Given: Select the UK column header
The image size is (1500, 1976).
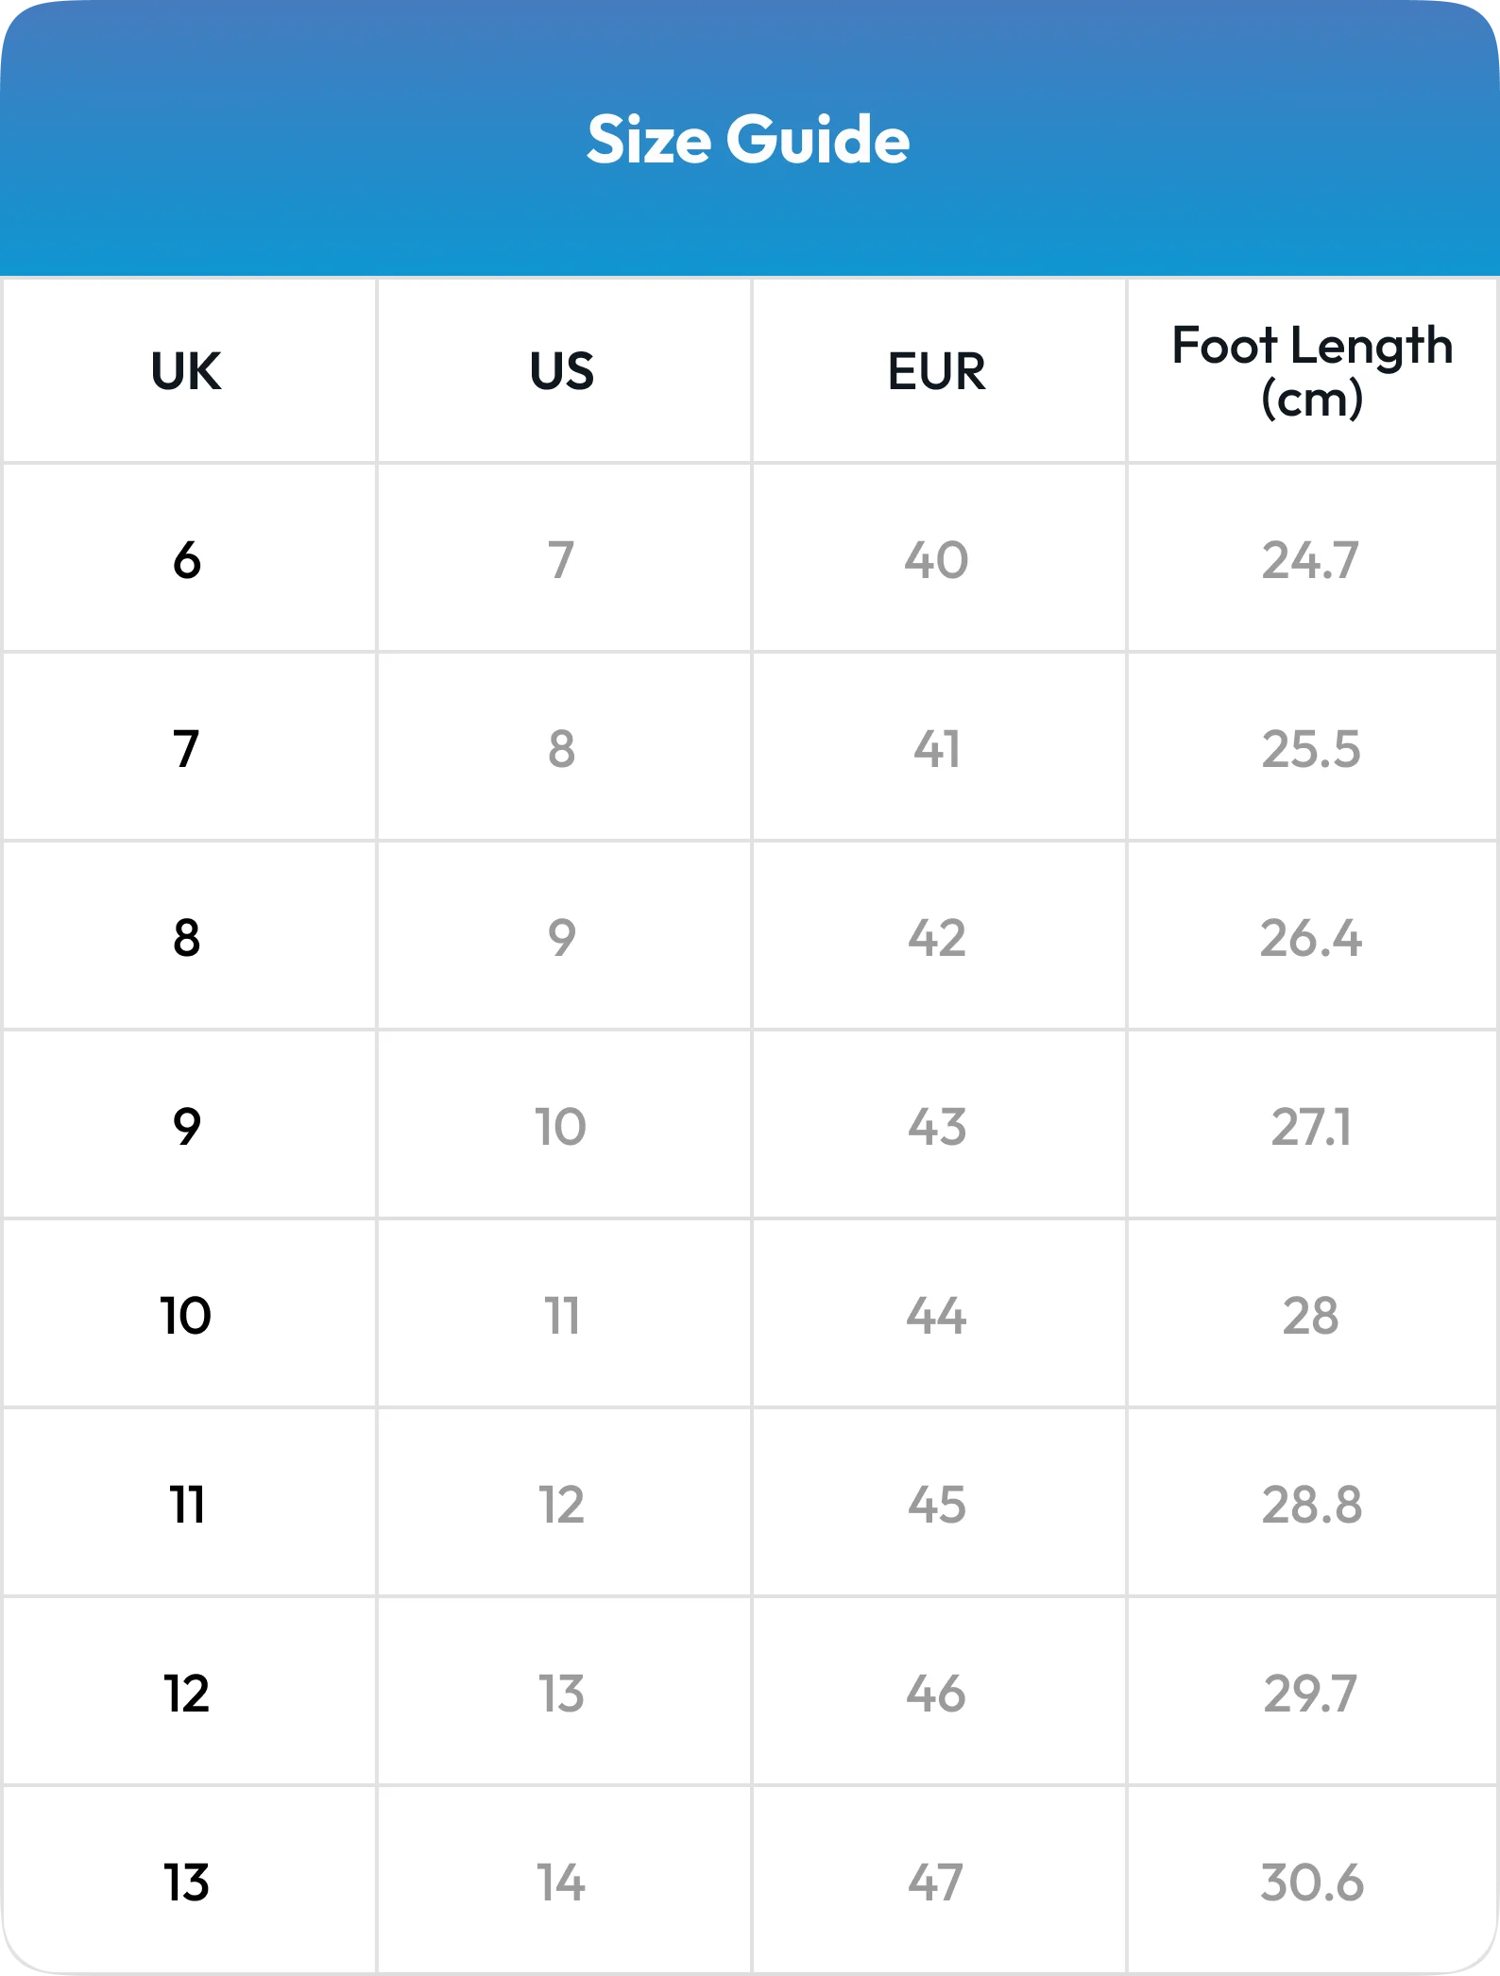Looking at the screenshot, I should (x=186, y=370).
